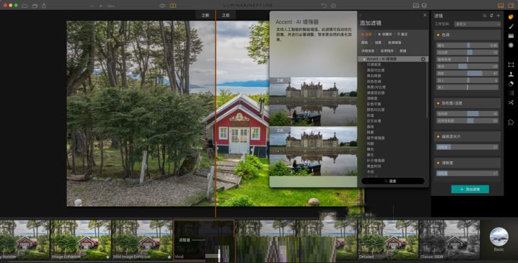Image resolution: width=518 pixels, height=263 pixels.
Task: Close the 添加滤镜 popup panel
Action: [425, 14]
